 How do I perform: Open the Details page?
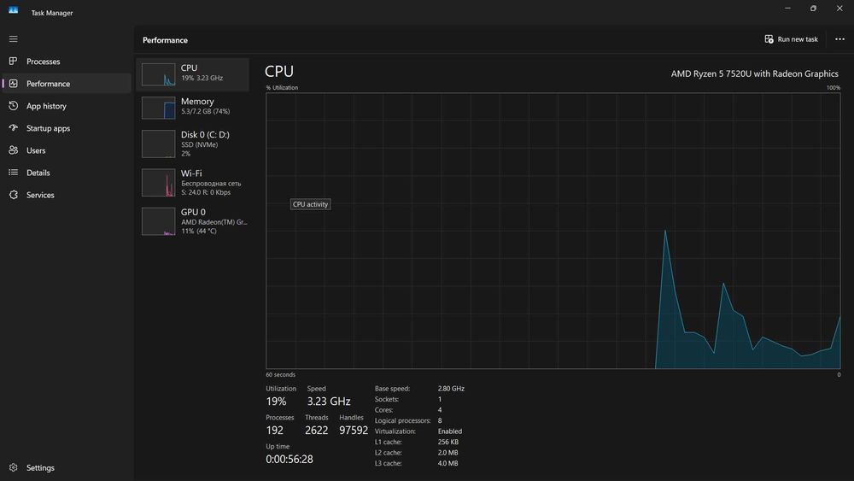(67, 173)
